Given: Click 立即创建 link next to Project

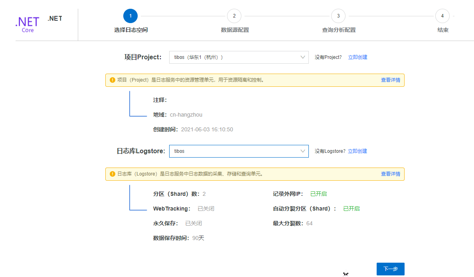Looking at the screenshot, I should [357, 57].
